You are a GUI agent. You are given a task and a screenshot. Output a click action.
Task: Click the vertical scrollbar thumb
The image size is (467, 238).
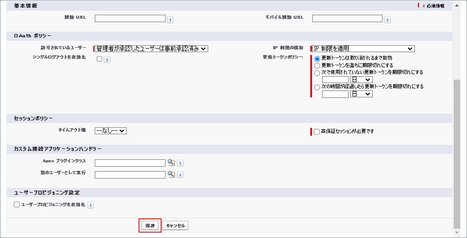pos(457,153)
